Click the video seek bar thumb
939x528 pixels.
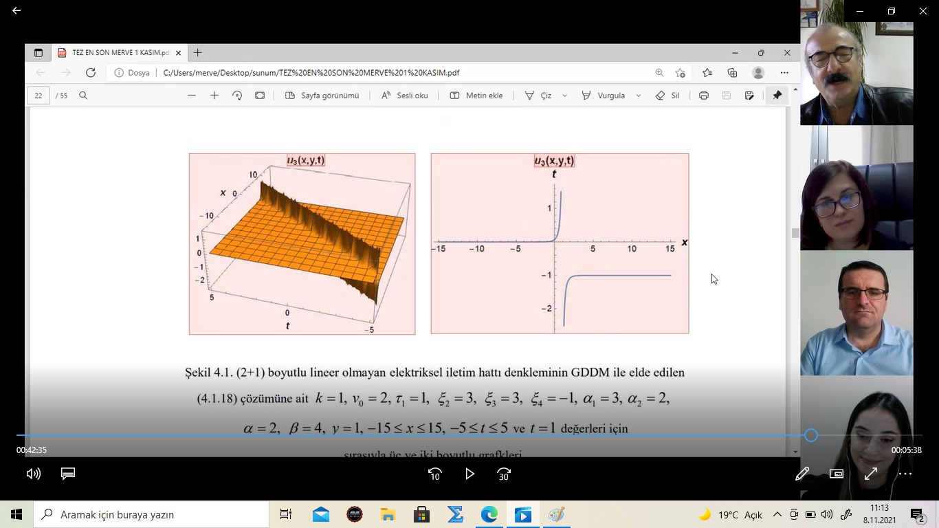click(x=811, y=435)
